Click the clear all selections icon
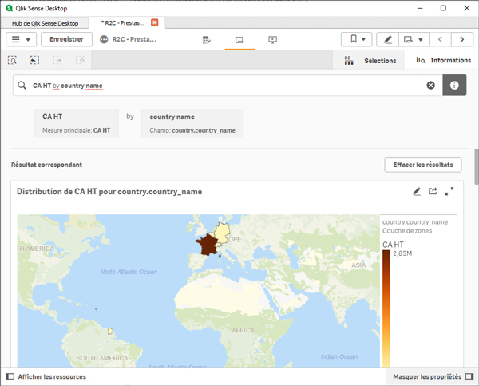Screen dimensions: 479x386 pyautogui.click(x=80, y=60)
